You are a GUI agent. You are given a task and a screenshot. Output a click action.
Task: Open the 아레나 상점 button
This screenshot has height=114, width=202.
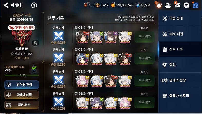click(x=22, y=95)
